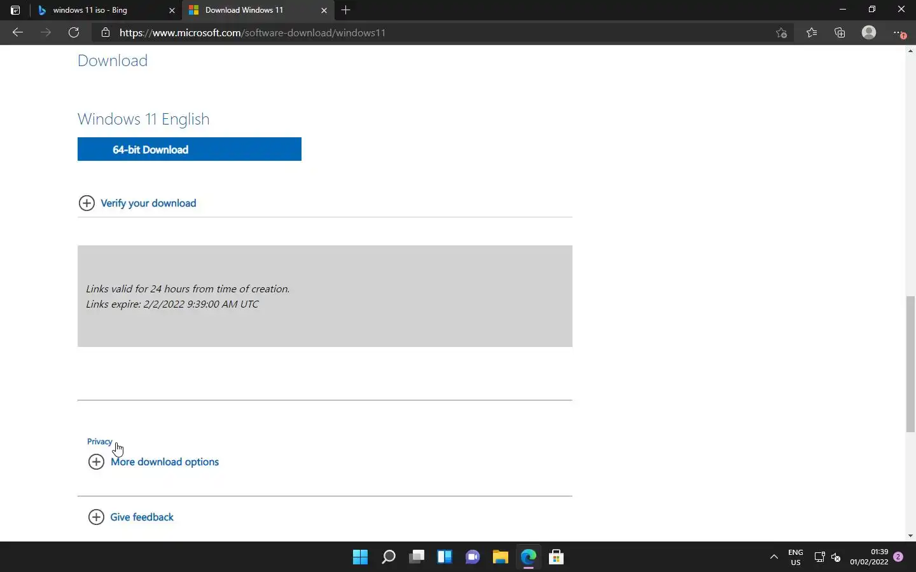Show hidden system tray icons

[x=774, y=557]
